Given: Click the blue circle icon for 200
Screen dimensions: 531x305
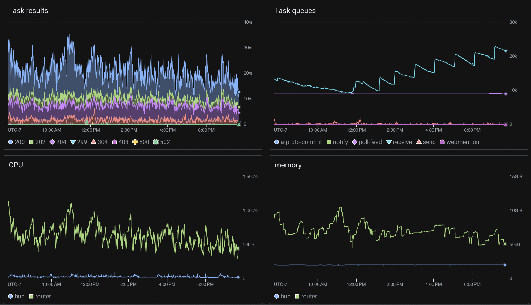Looking at the screenshot, I should pyautogui.click(x=11, y=142).
